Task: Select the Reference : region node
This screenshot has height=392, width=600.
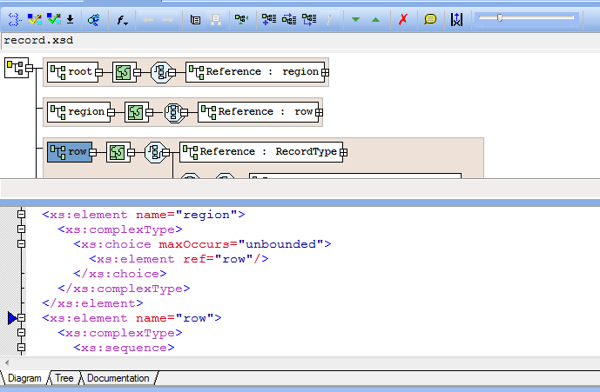Action: 255,72
